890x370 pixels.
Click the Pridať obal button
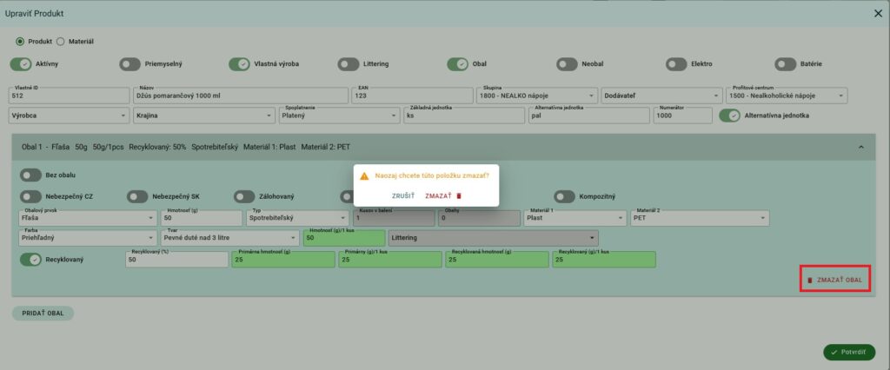(x=43, y=314)
